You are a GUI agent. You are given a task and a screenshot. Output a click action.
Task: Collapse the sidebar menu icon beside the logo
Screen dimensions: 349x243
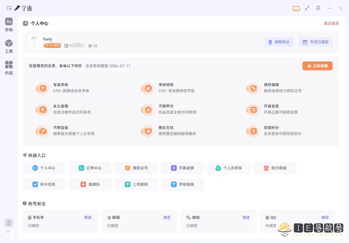pyautogui.click(x=9, y=8)
